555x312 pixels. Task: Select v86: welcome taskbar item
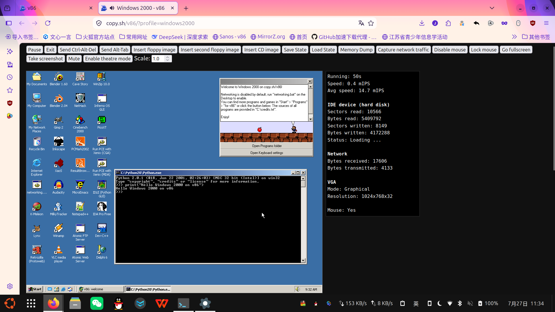tap(101, 289)
